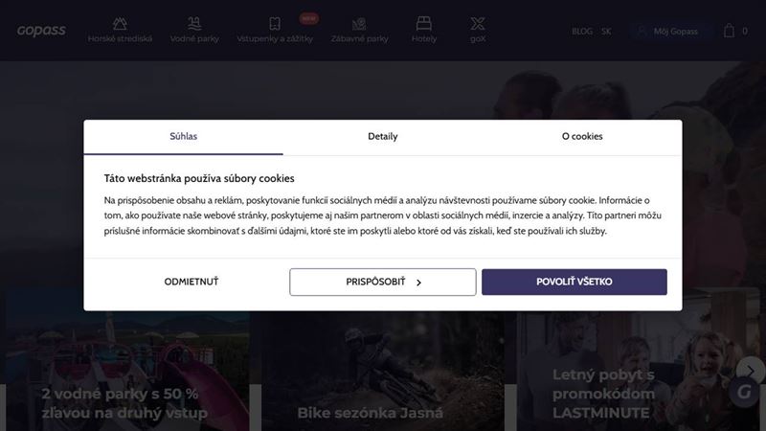Viewport: 766px width, 431px height.
Task: Select the goX icon in the navigation
Action: tap(478, 23)
